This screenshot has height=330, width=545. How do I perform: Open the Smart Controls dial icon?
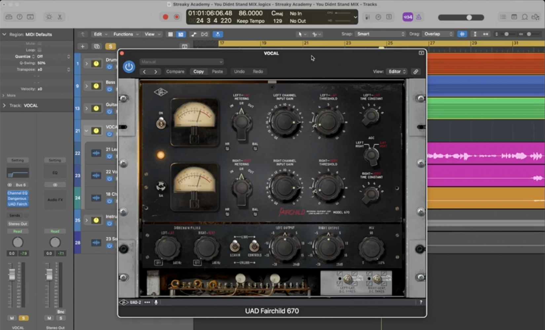point(49,17)
